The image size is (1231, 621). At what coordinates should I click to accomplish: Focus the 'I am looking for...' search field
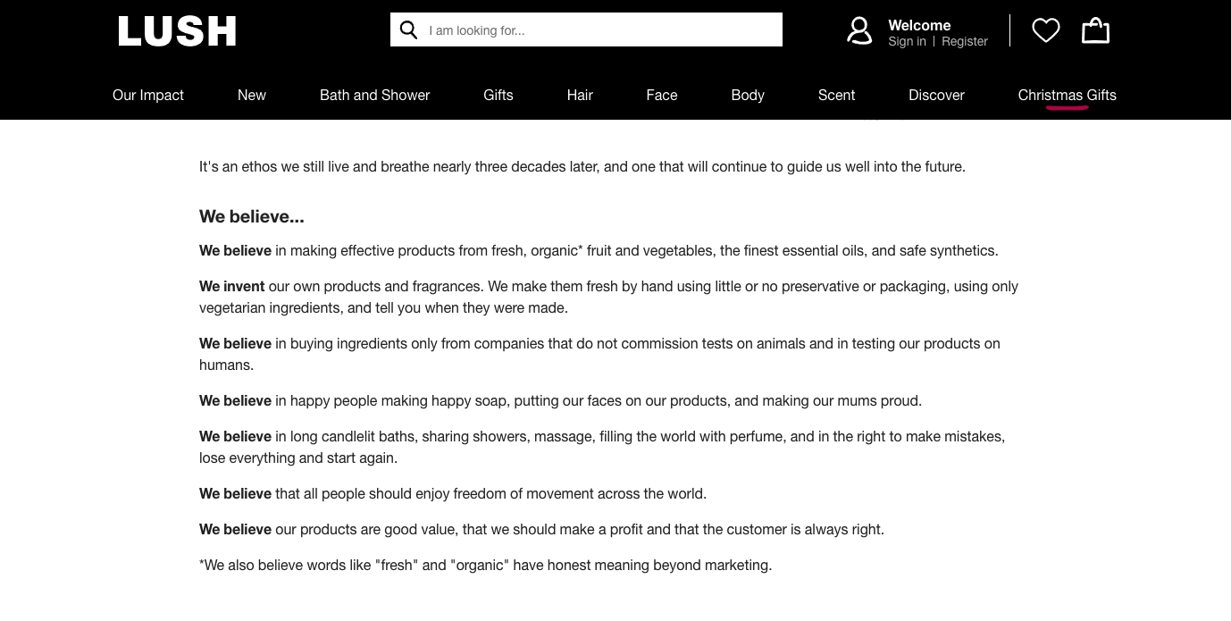coord(599,30)
